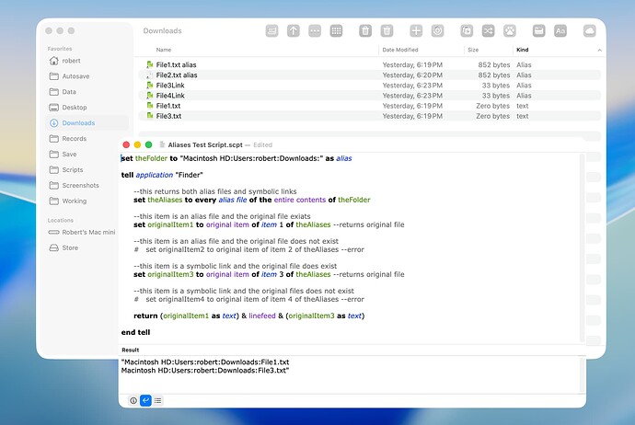Select 'File3.txt' text file row
Image resolution: width=635 pixels, height=425 pixels.
(369, 116)
